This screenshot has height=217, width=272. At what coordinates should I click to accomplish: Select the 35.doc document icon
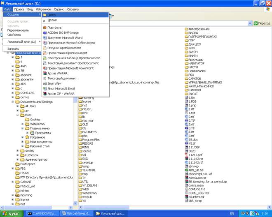(x=186, y=140)
